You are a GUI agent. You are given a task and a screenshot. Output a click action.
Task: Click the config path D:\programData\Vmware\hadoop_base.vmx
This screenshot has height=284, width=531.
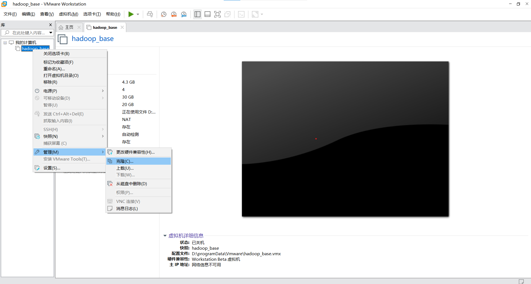[236, 254]
